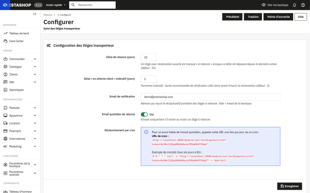The width and height of the screenshot is (310, 193).
Task: Click the International globe icon
Action: coord(5,138)
